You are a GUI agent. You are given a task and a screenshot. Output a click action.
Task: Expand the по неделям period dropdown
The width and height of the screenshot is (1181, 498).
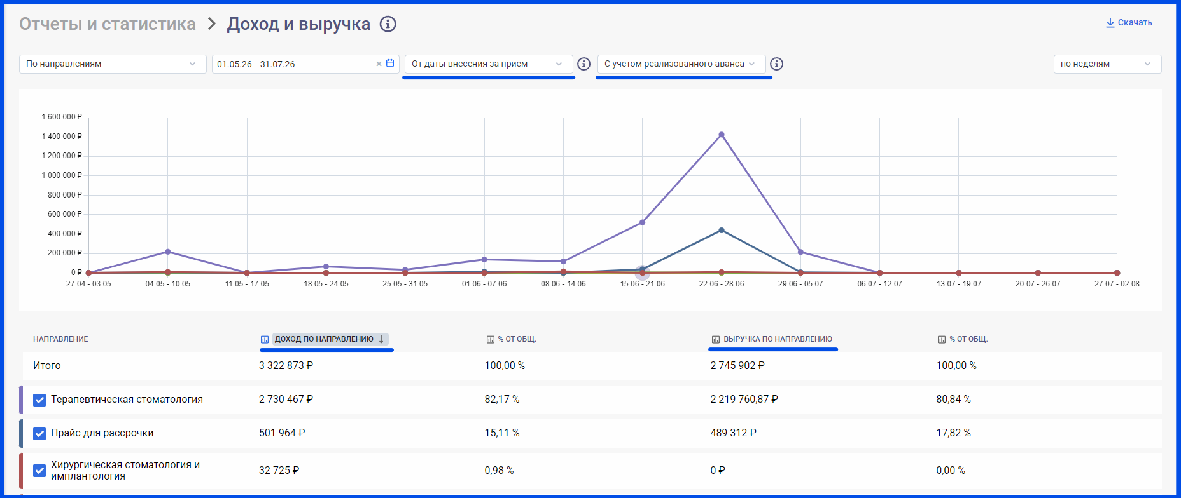1107,64
